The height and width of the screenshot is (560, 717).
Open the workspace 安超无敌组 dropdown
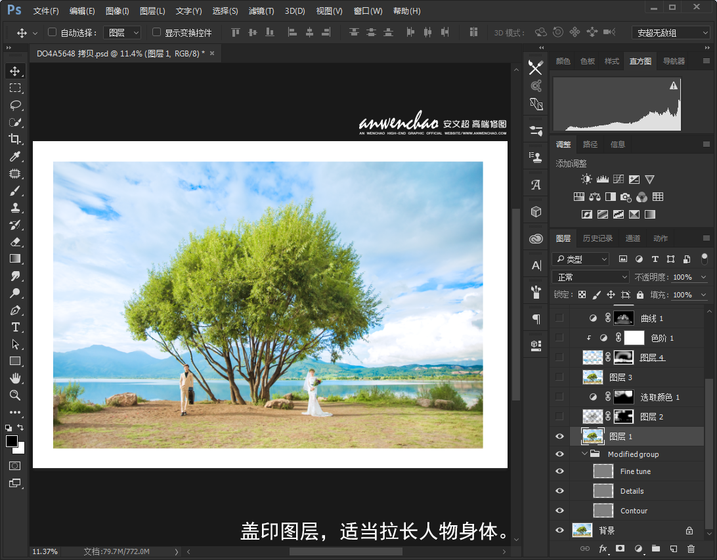click(671, 33)
